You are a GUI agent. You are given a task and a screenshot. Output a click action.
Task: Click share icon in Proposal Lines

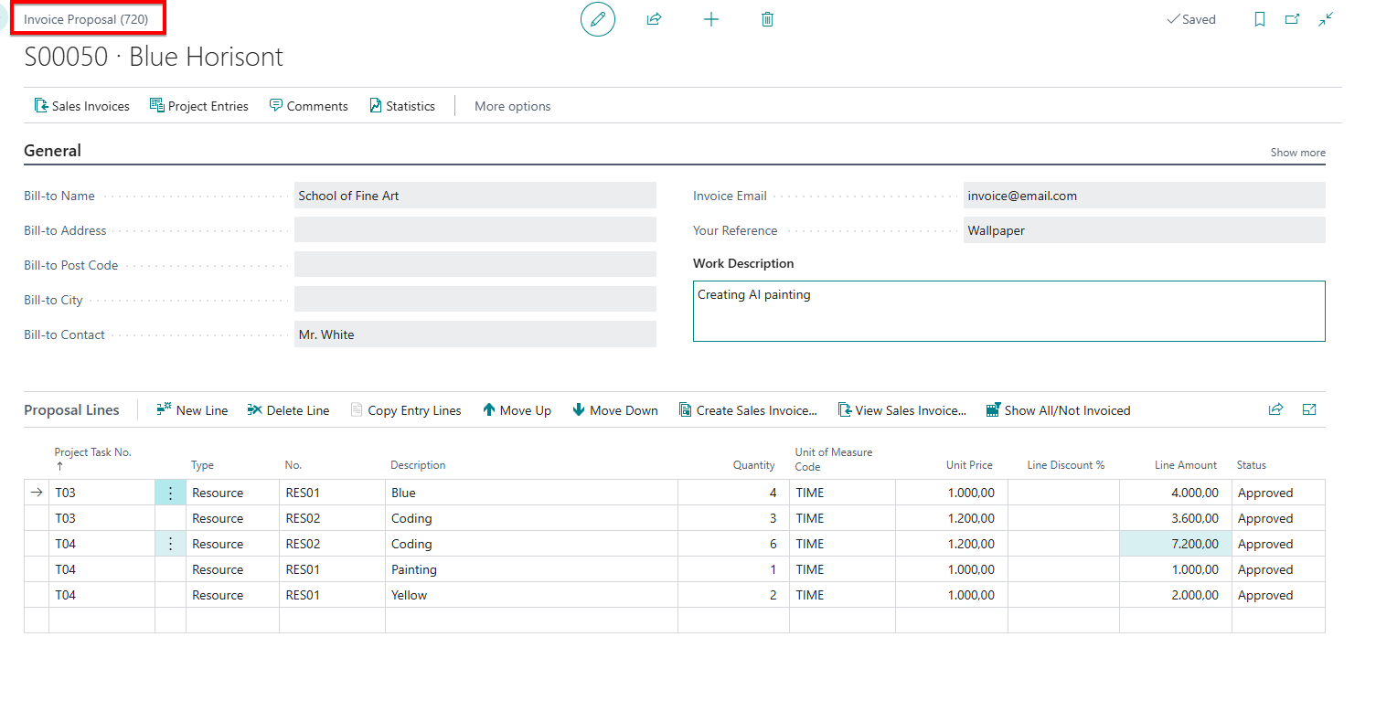click(x=1275, y=409)
